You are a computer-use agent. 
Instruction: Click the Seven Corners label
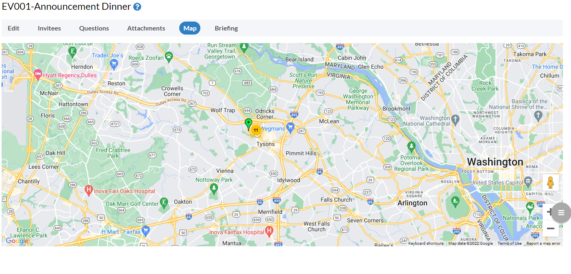(365, 220)
